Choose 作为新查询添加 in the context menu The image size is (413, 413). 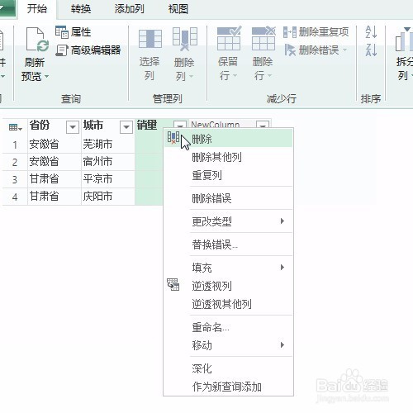(228, 387)
